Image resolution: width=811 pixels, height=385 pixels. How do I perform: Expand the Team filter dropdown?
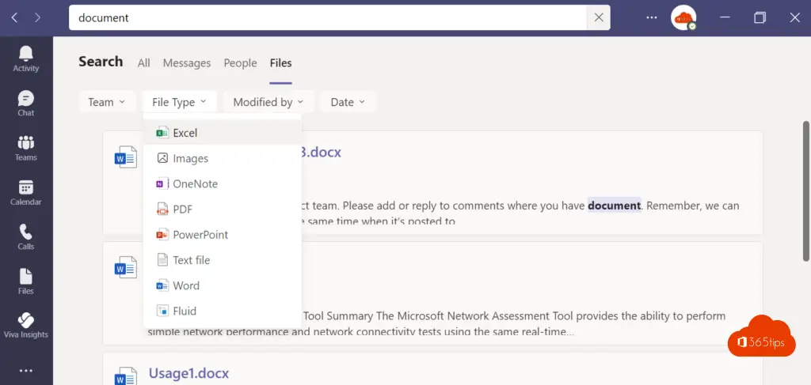[x=107, y=102]
